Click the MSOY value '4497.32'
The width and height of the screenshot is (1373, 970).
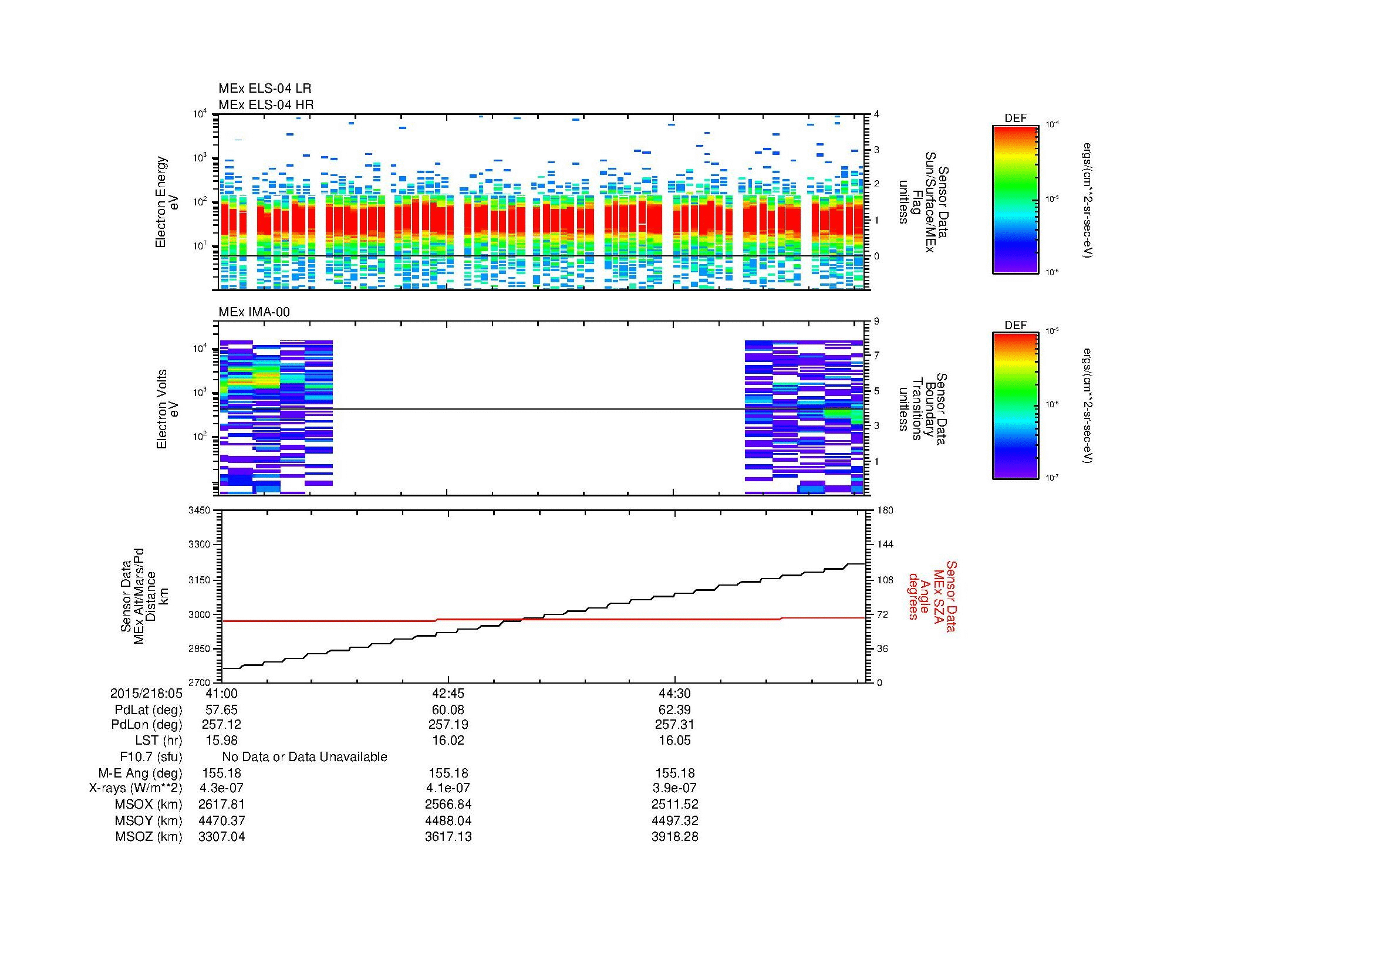pos(674,820)
